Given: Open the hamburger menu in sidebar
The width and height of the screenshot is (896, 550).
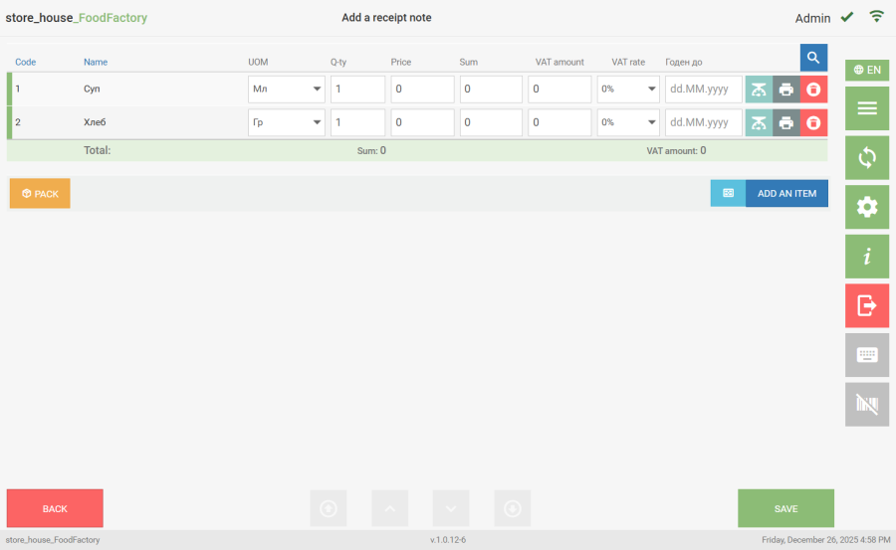Looking at the screenshot, I should (x=866, y=108).
